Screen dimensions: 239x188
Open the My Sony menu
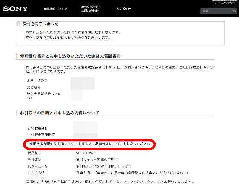point(124,9)
